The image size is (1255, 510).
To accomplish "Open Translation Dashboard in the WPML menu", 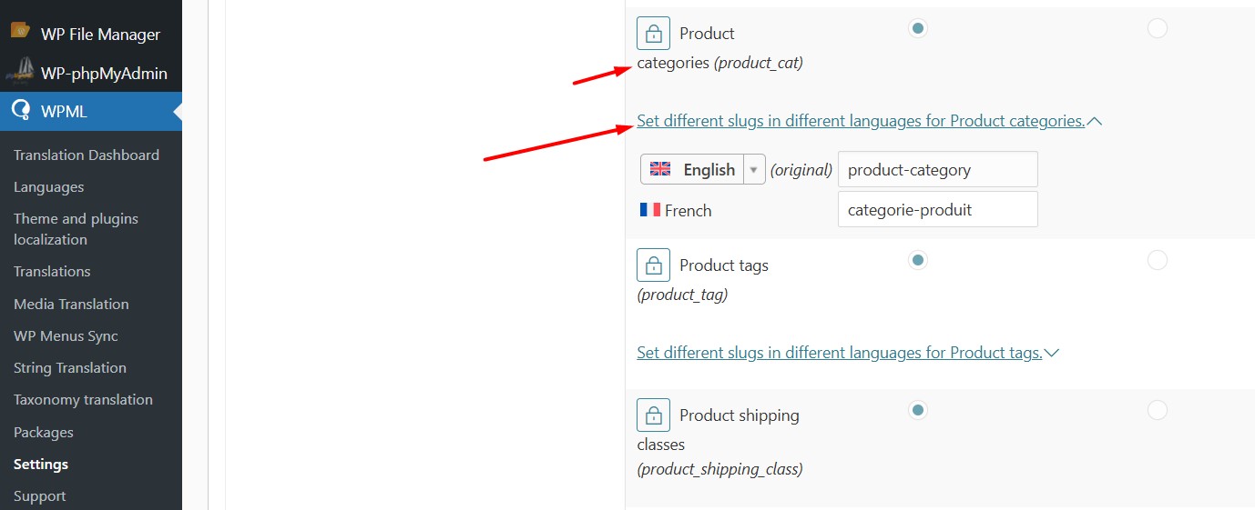I will point(87,155).
